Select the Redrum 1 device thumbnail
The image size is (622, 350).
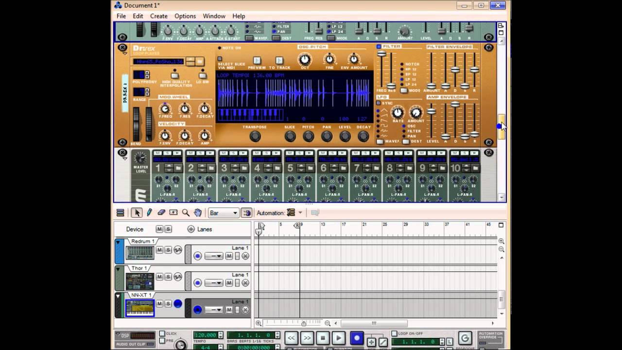click(140, 253)
